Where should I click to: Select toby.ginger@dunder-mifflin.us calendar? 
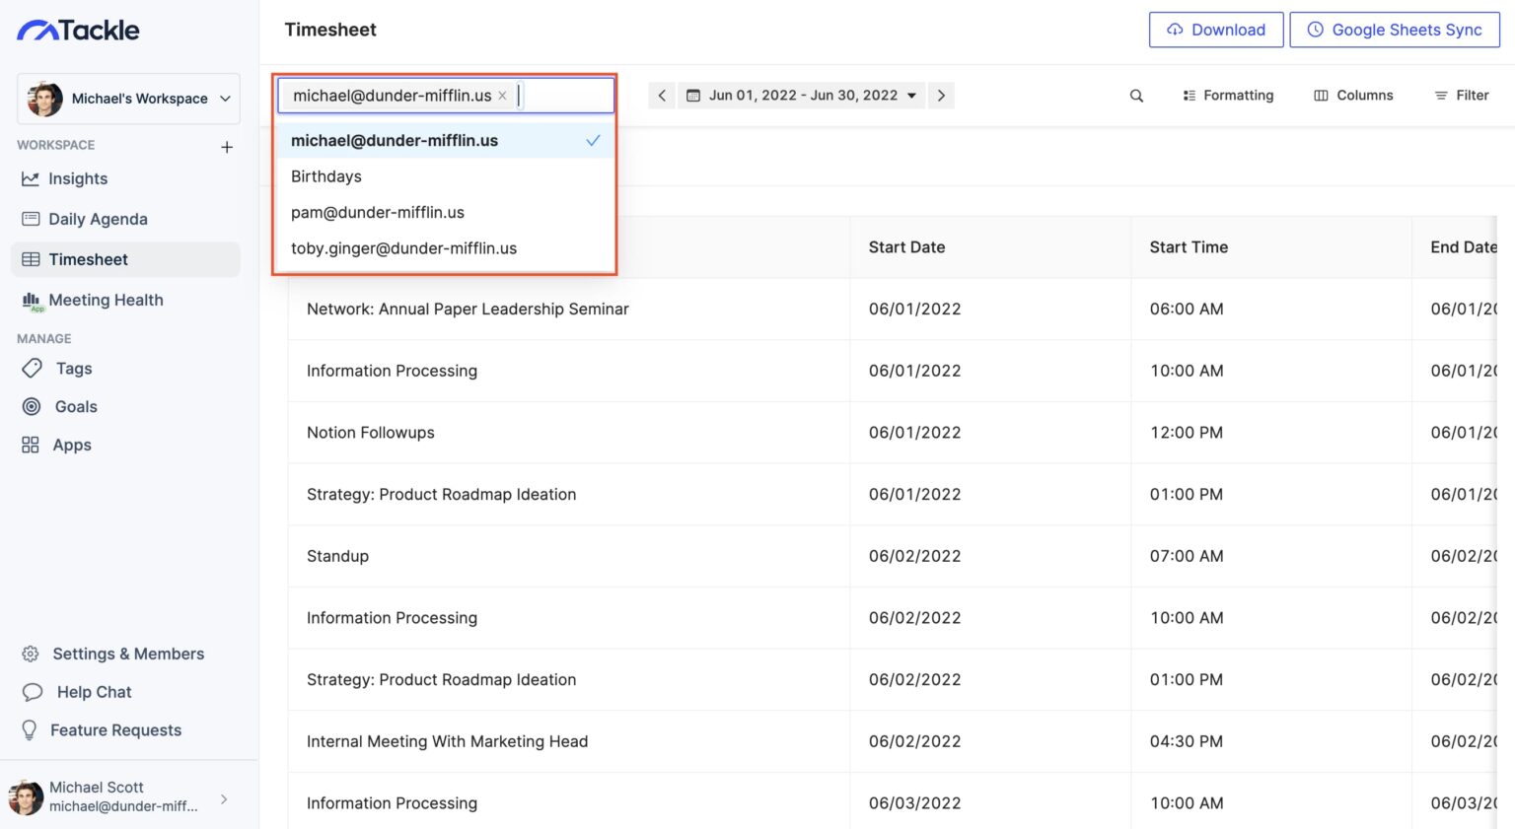(x=404, y=248)
